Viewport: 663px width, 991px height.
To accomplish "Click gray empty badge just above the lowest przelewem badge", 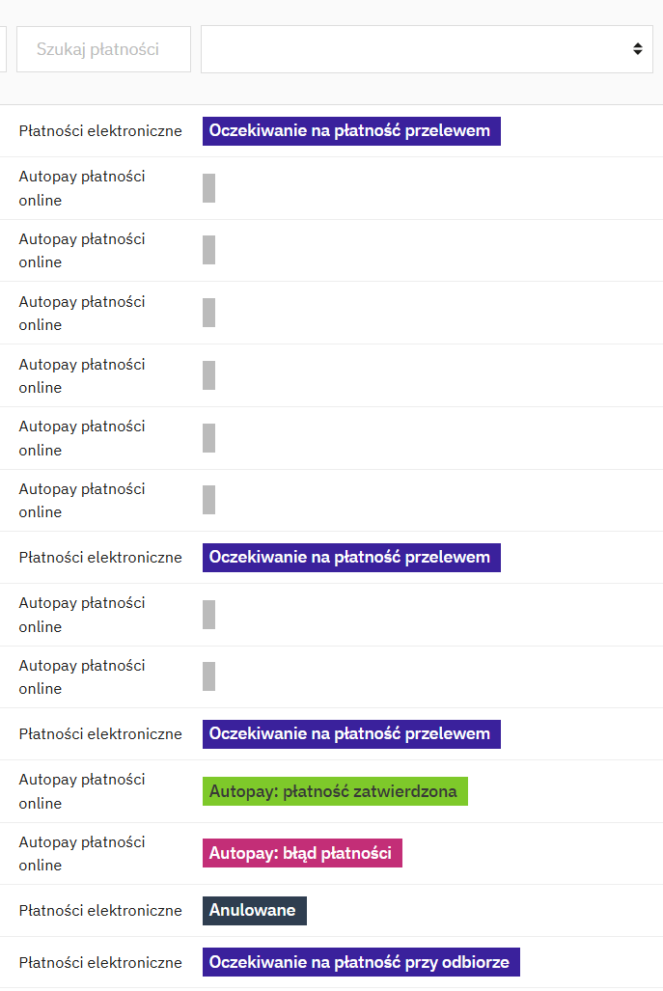I will pos(209,676).
